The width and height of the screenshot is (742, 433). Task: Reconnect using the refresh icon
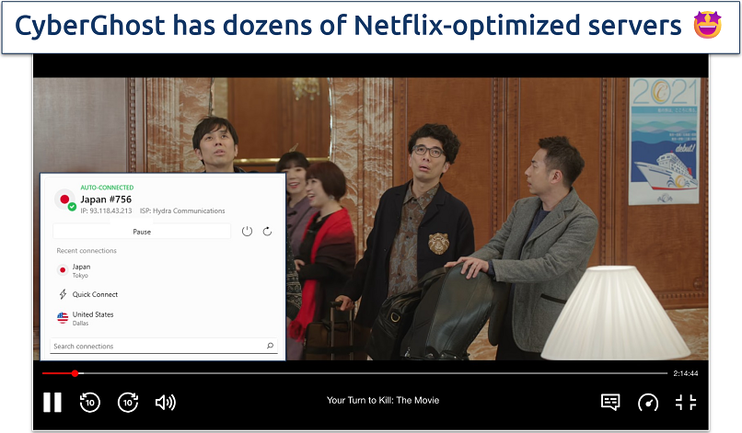[267, 232]
